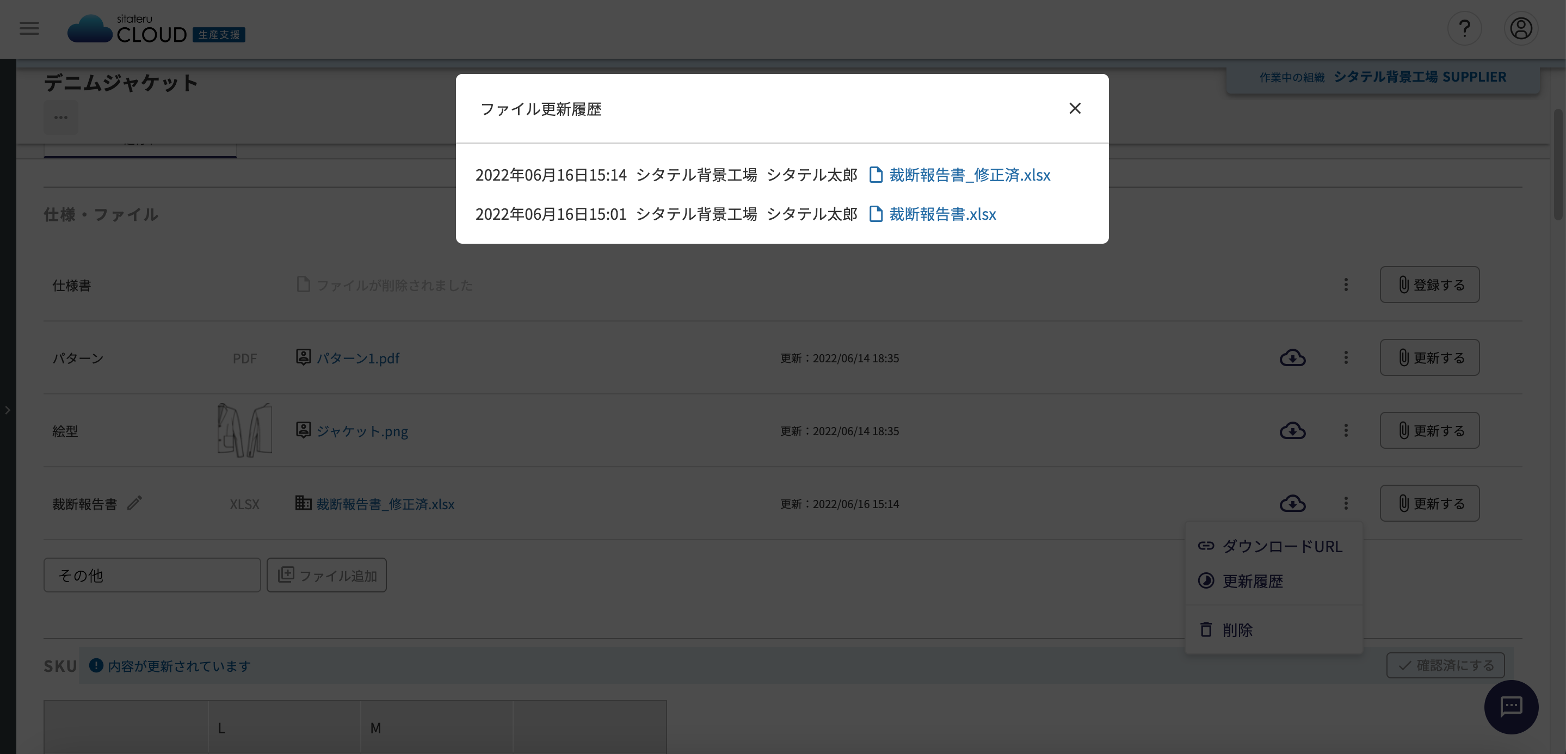Click the ファイルが削除されました text

[394, 286]
